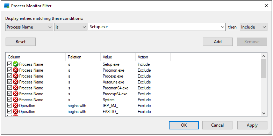The height and width of the screenshot is (136, 273).
Task: Click the Exclude action on System row
Action: 144,99
